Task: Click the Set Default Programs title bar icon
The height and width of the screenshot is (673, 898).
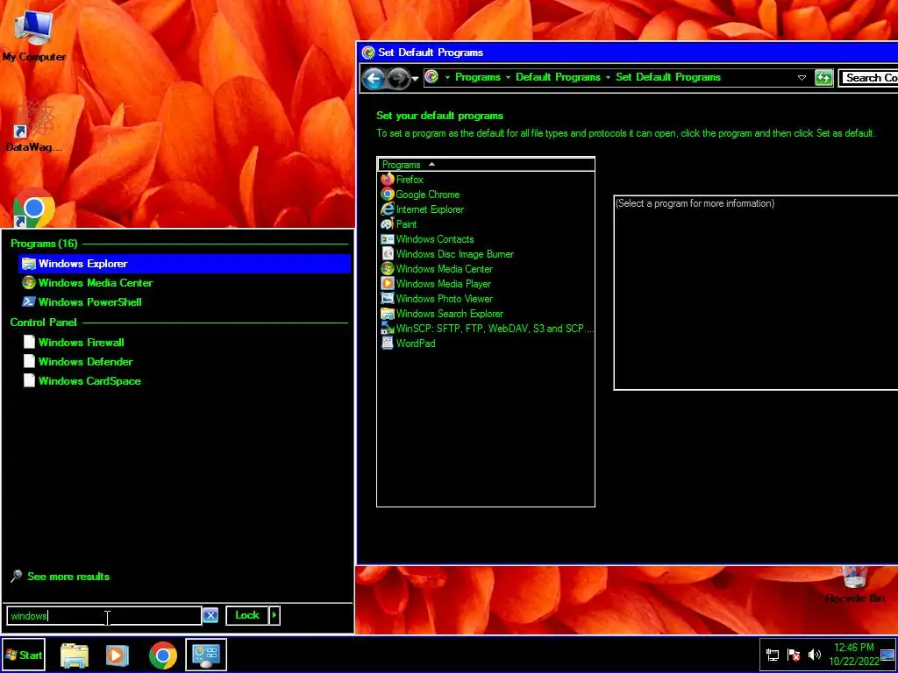Action: click(368, 53)
